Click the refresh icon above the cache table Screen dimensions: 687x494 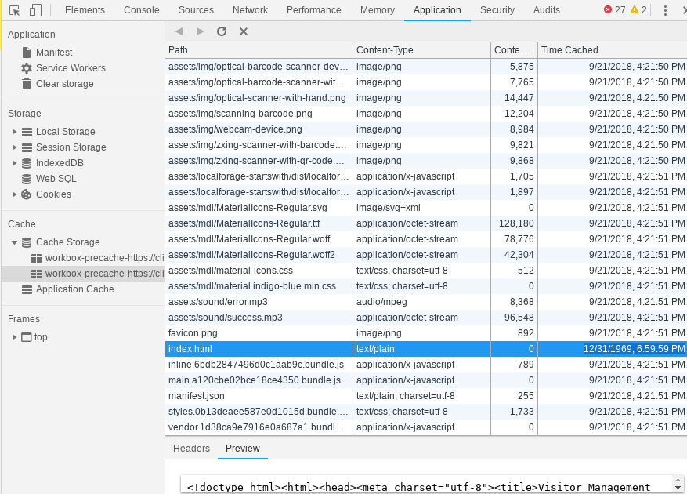[222, 31]
